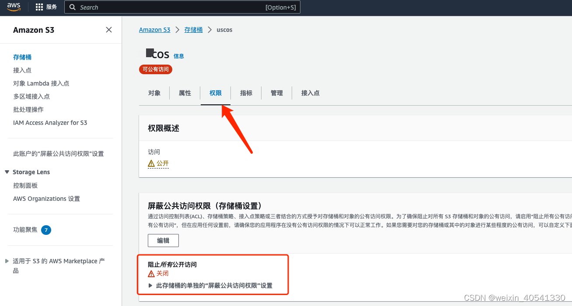
Task: Open the 服务 services grid menu
Action: [46, 7]
